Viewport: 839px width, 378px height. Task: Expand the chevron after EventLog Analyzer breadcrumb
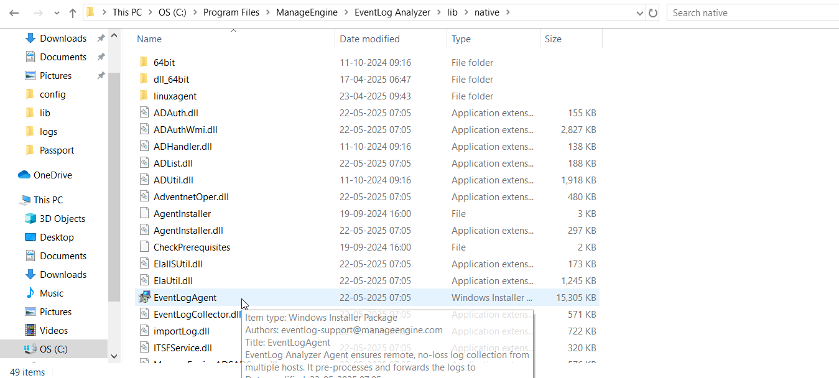pos(438,12)
